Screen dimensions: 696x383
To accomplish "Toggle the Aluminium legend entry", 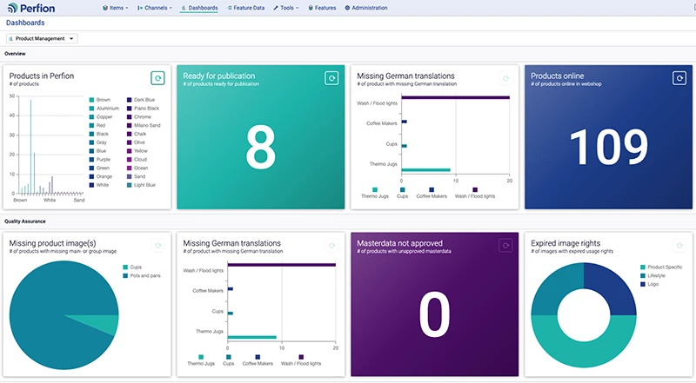I will point(104,109).
